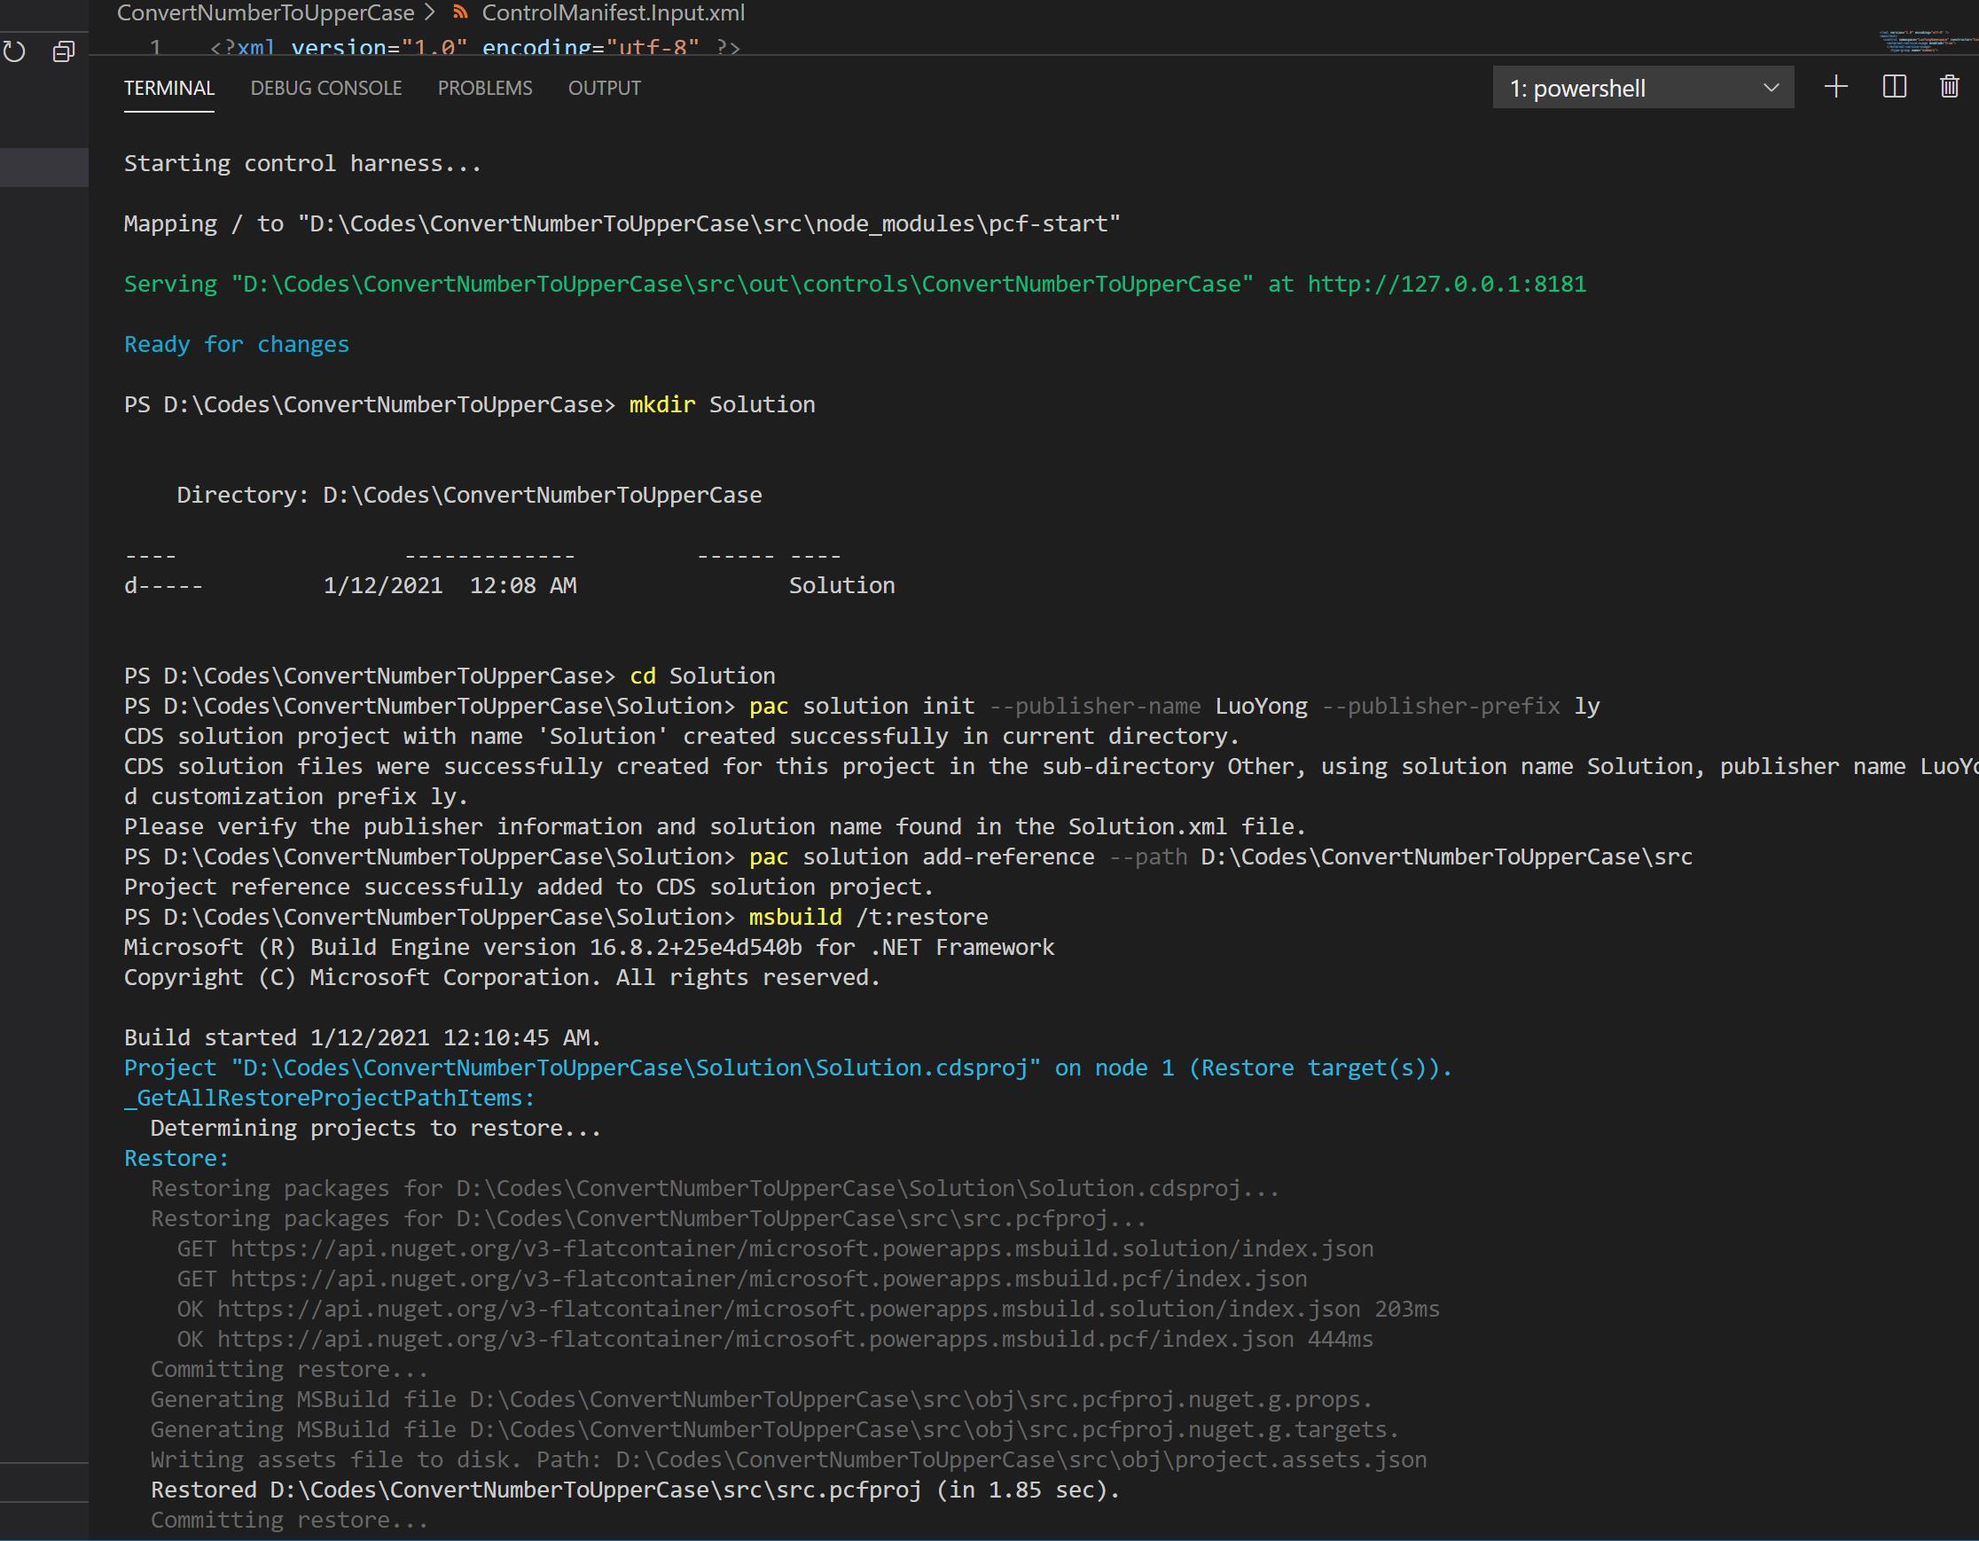Open the http://127.0.0.1:8181 link
The height and width of the screenshot is (1541, 1979).
pyautogui.click(x=1447, y=285)
